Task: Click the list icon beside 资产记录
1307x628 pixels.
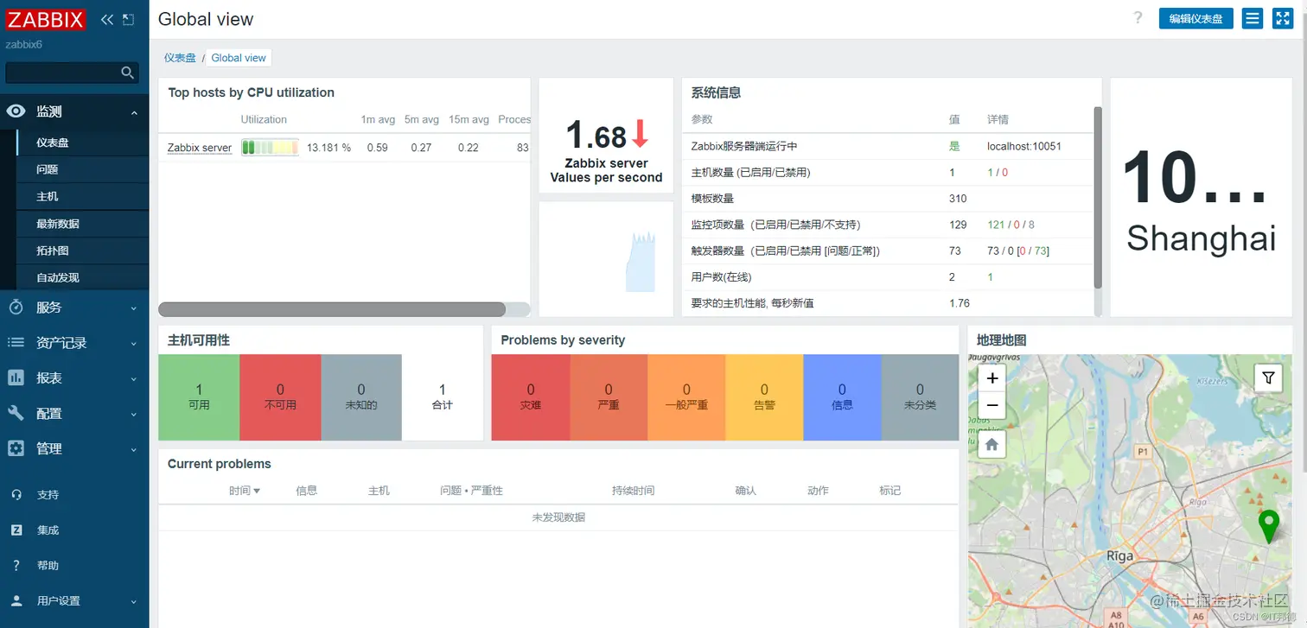Action: pyautogui.click(x=16, y=342)
